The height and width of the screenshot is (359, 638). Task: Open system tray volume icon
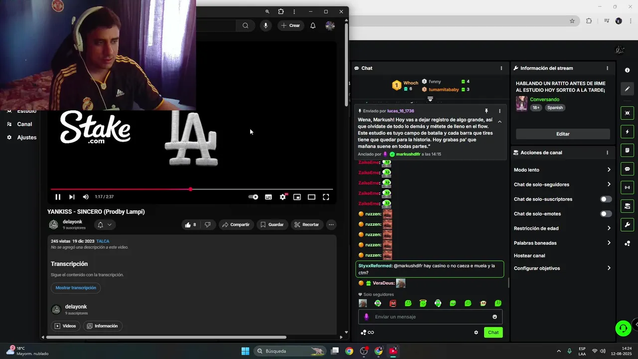pos(603,351)
